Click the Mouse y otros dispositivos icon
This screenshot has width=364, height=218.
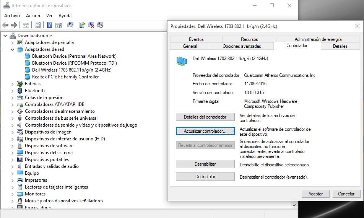pos(20,201)
